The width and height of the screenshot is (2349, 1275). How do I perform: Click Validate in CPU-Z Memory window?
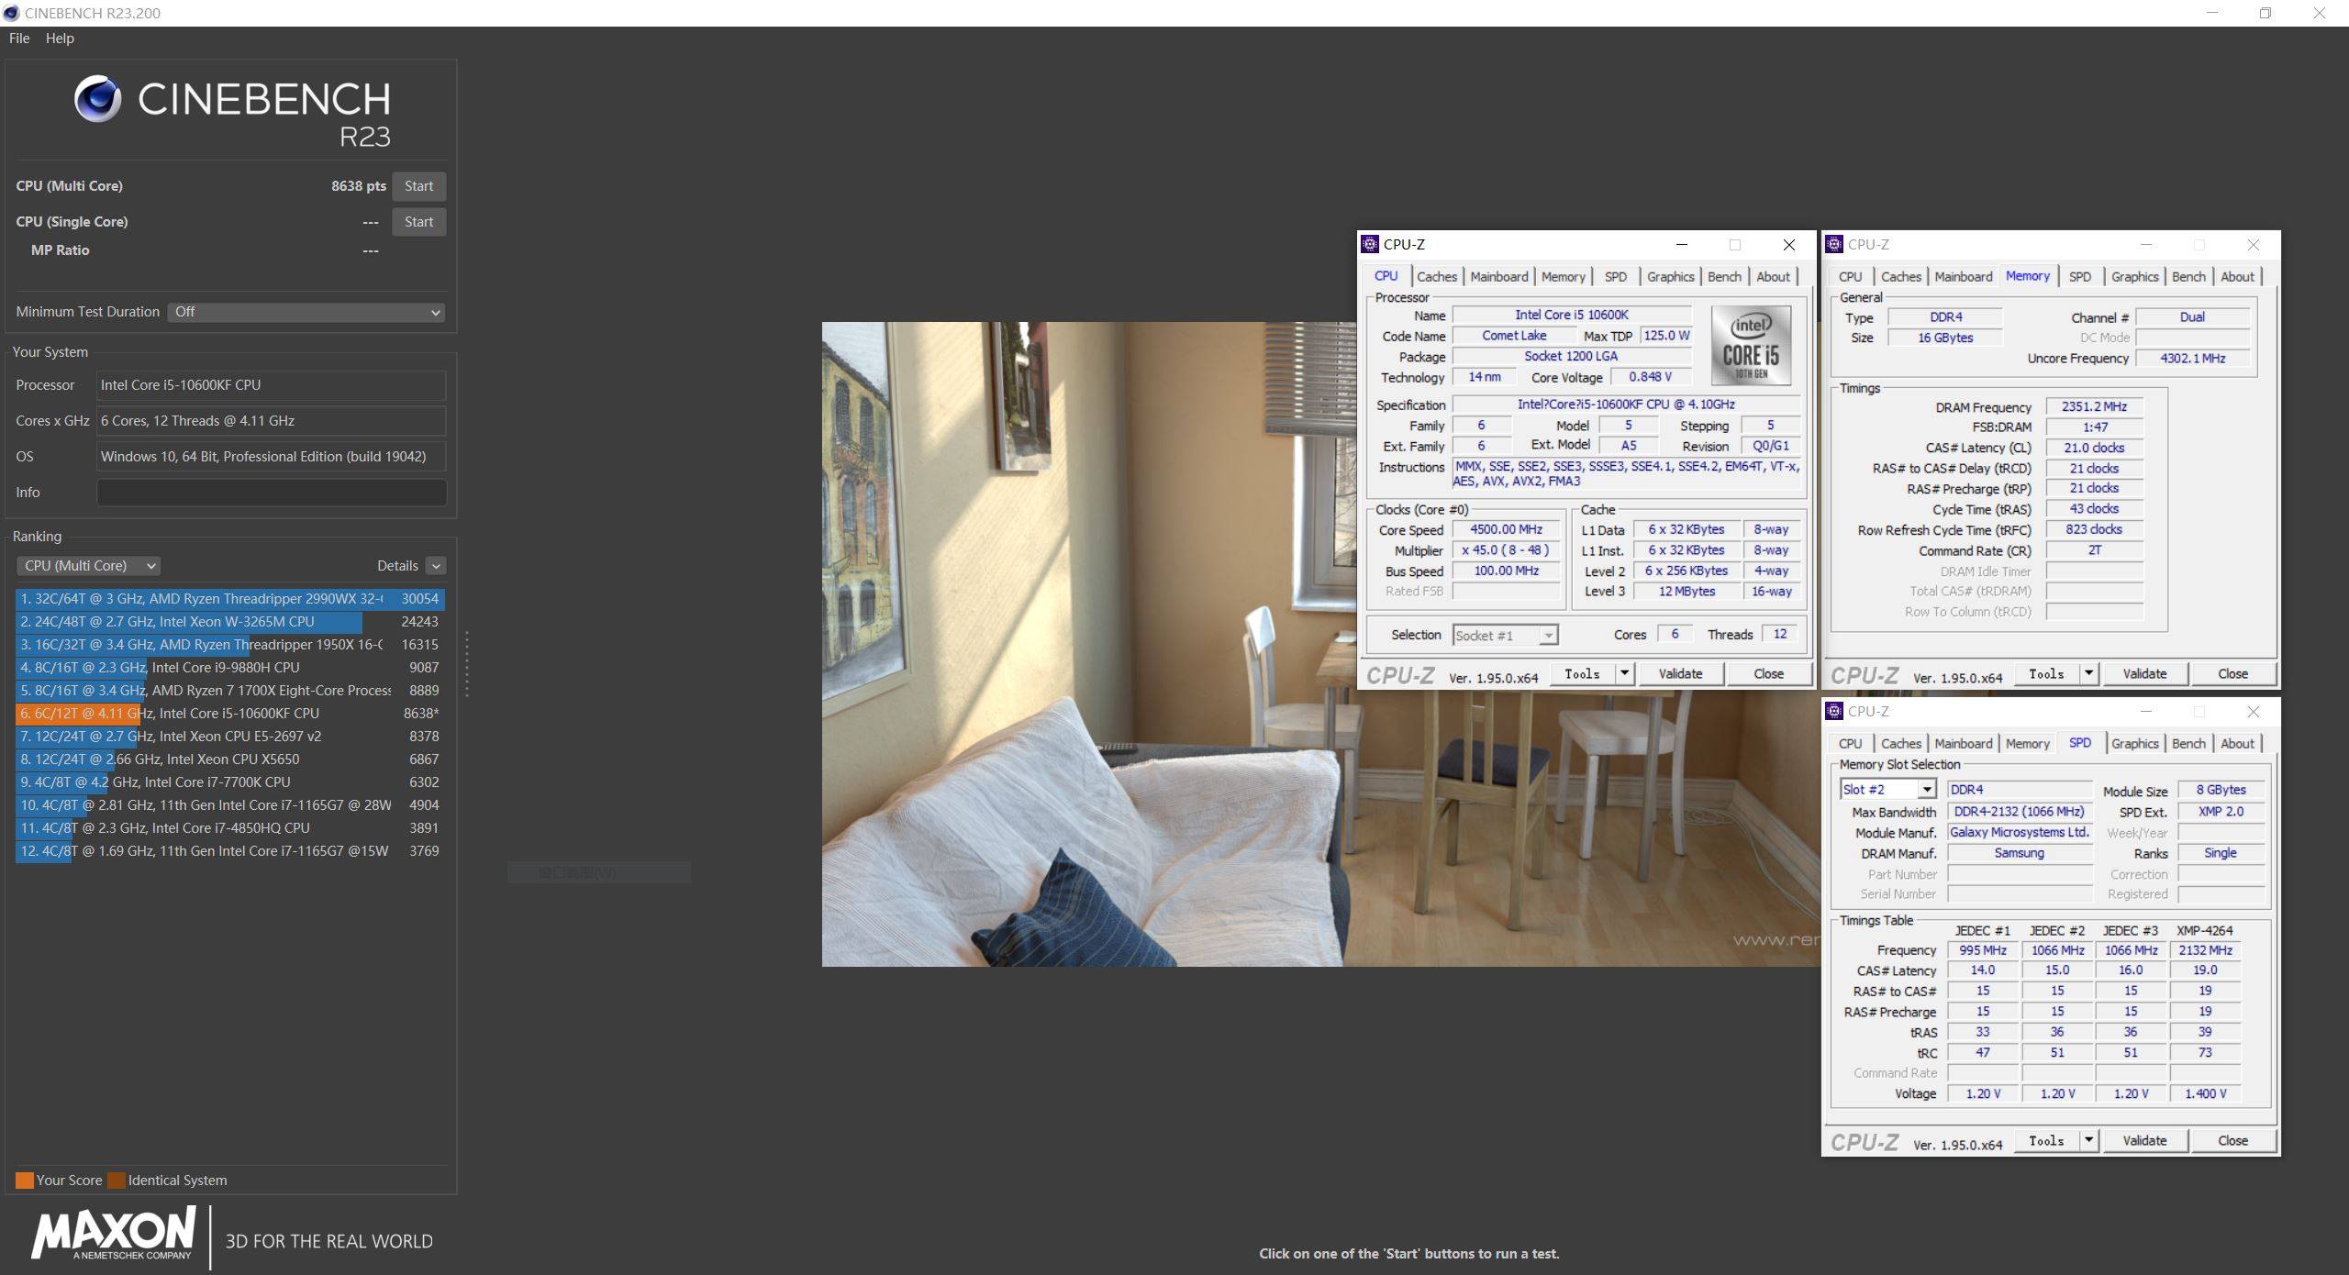tap(2144, 674)
